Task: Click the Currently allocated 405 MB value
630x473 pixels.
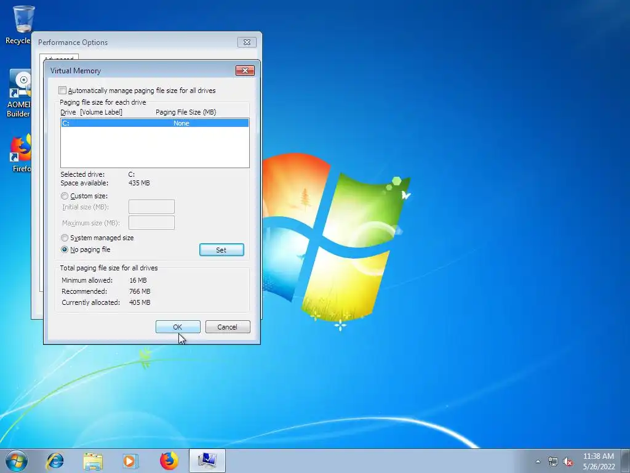Action: (140, 302)
